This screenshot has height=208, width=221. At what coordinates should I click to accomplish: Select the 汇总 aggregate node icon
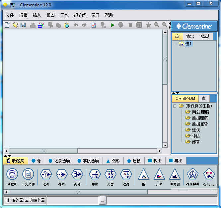pyautogui.click(x=77, y=174)
